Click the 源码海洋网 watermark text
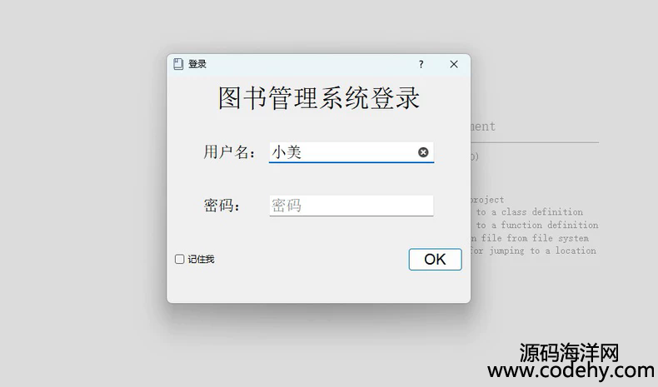Screen dimensions: 658x387 coord(569,353)
